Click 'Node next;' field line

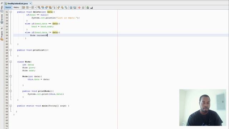(29, 71)
